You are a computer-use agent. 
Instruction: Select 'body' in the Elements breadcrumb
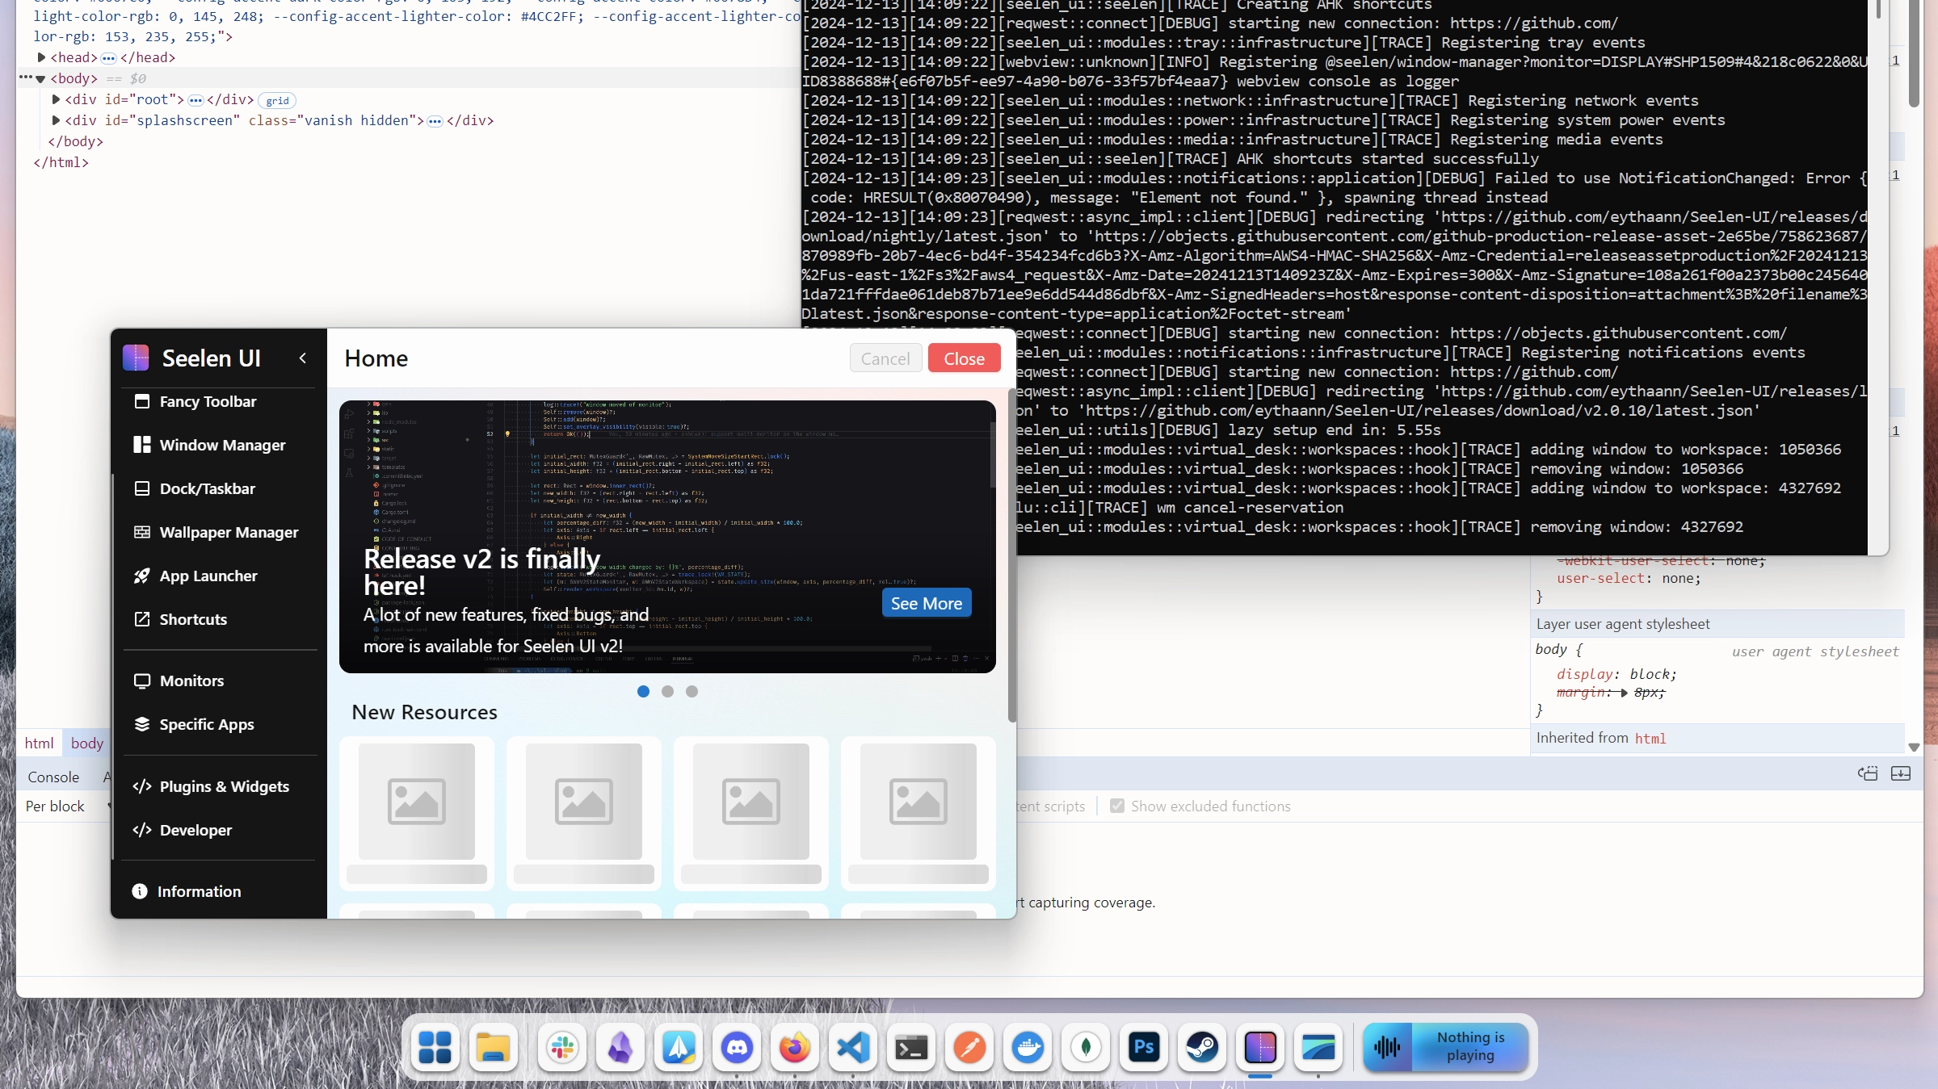pos(86,743)
